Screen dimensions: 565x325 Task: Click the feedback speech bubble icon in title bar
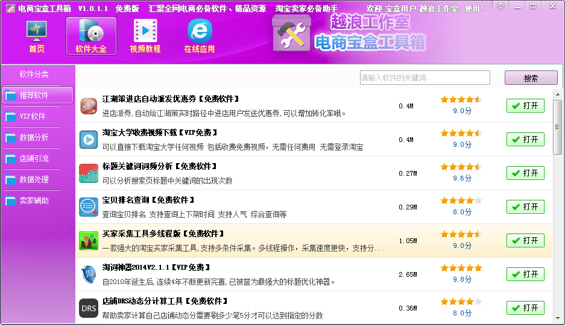500,6
